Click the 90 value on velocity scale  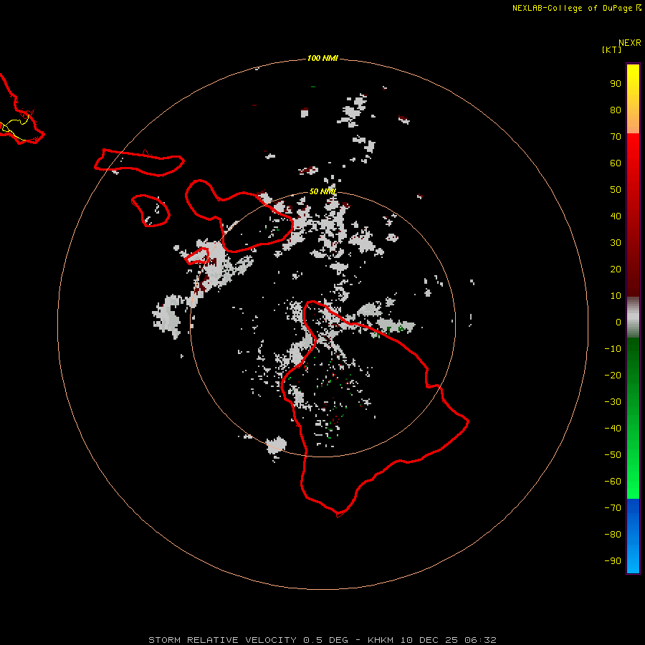coord(616,84)
